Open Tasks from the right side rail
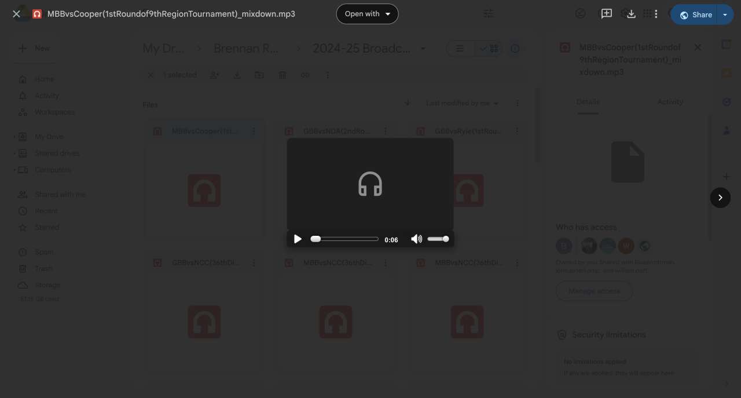This screenshot has width=741, height=398. coord(727,102)
